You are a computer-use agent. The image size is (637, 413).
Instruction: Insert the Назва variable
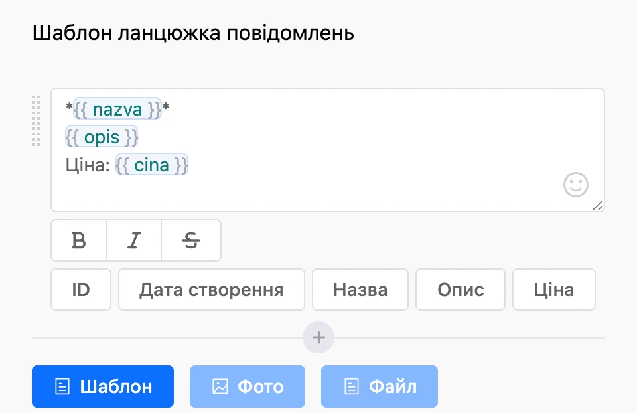[360, 289]
